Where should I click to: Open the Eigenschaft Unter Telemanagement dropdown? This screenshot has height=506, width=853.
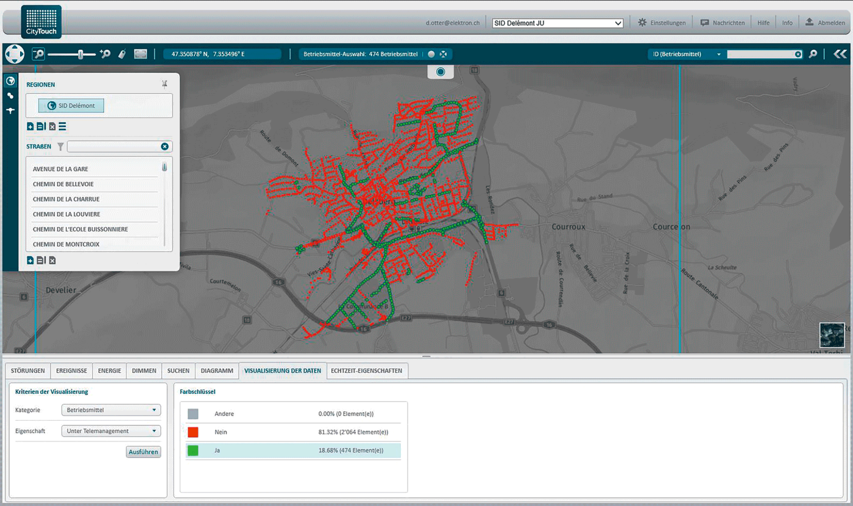pyautogui.click(x=111, y=431)
